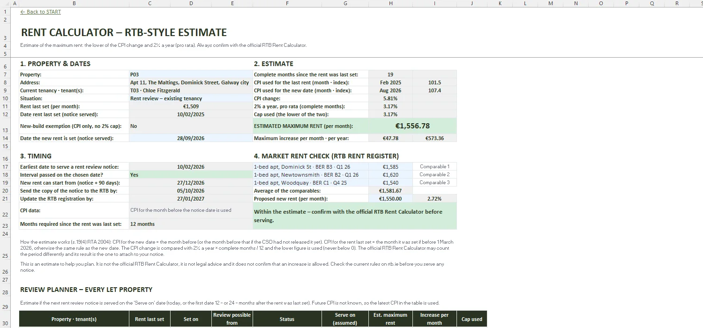Click the 'Est. maximum rent' table header
The height and width of the screenshot is (328, 703).
(390, 319)
